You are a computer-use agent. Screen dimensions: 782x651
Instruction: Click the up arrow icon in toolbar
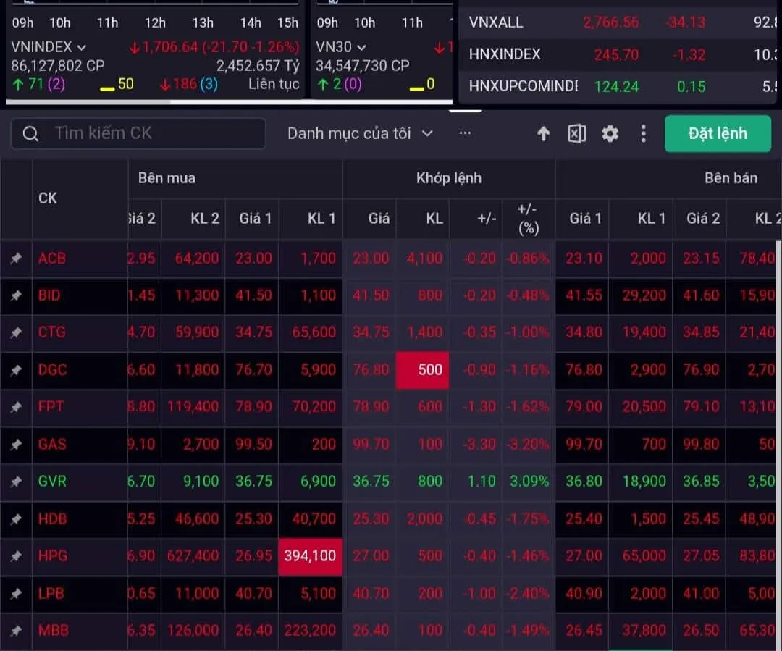click(543, 134)
